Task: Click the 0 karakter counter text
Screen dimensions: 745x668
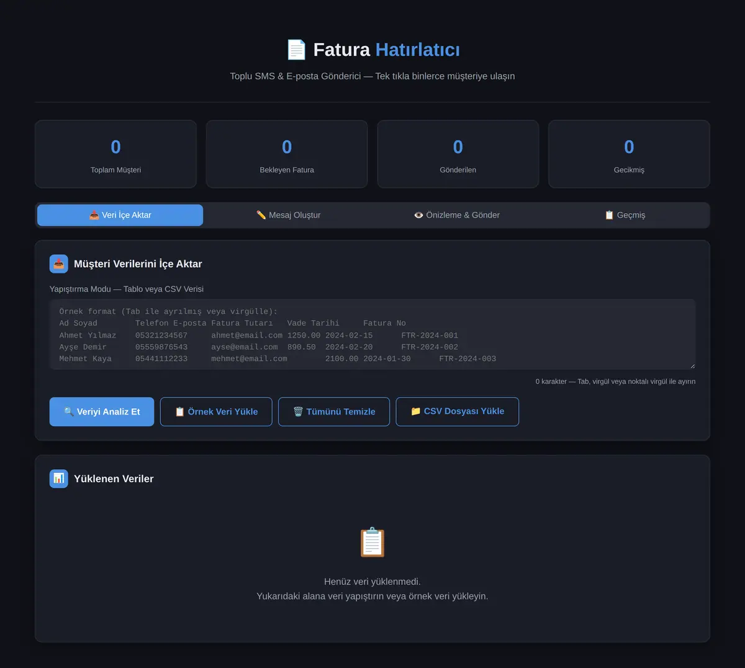Action: point(615,382)
